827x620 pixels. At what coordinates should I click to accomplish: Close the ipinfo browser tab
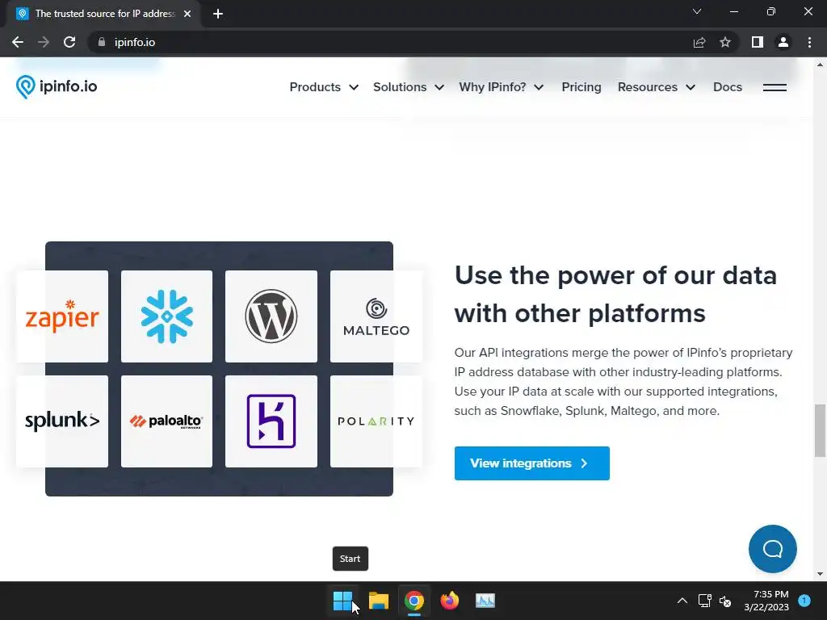tap(187, 14)
